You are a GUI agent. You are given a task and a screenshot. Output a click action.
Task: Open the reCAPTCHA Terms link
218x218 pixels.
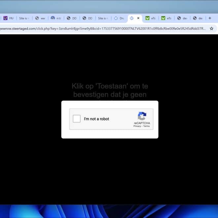coord(146,126)
